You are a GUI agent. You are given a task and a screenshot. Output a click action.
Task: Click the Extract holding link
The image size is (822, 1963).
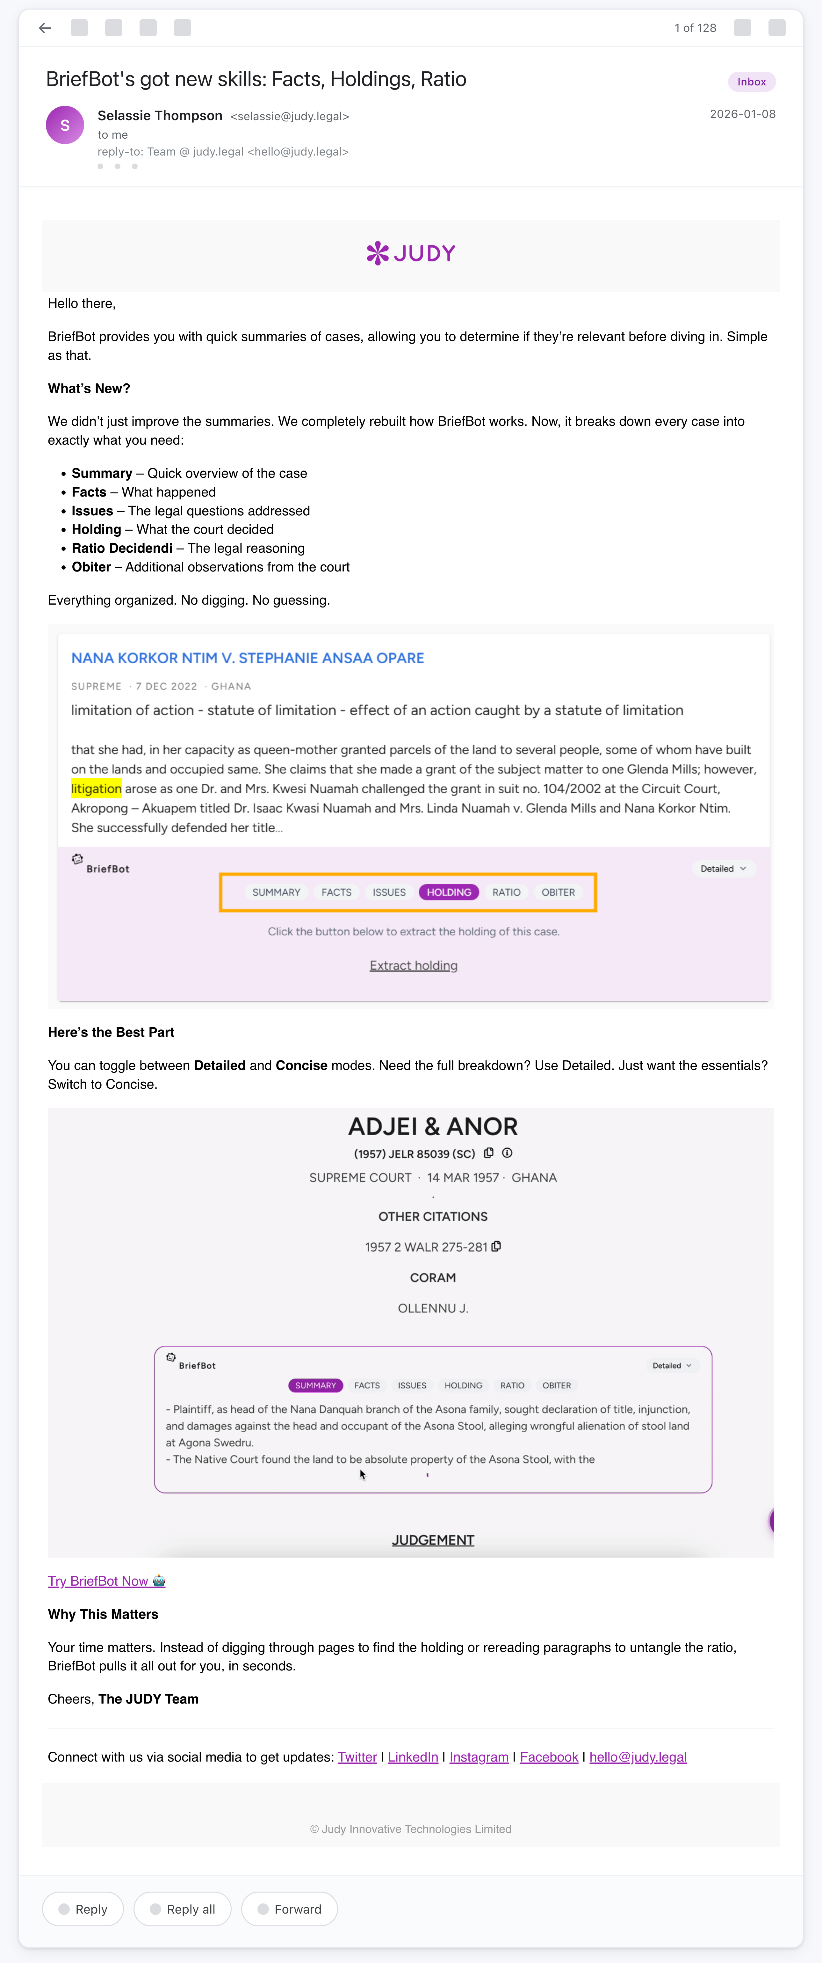tap(414, 965)
